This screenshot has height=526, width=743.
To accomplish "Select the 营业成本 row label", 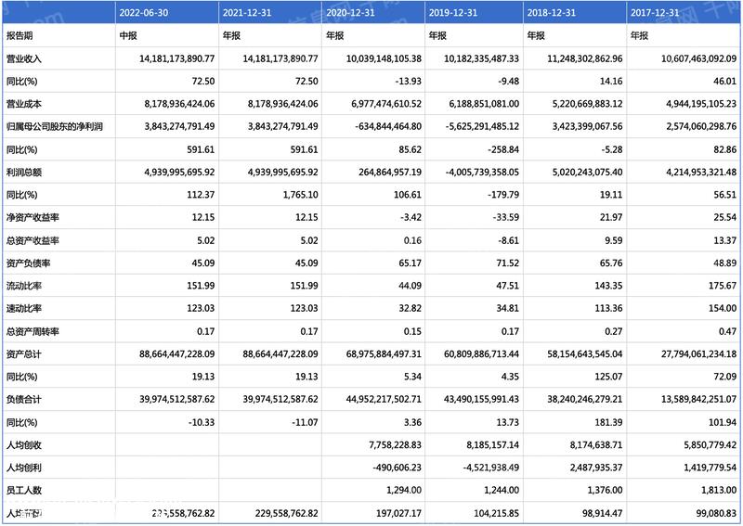I will point(24,104).
